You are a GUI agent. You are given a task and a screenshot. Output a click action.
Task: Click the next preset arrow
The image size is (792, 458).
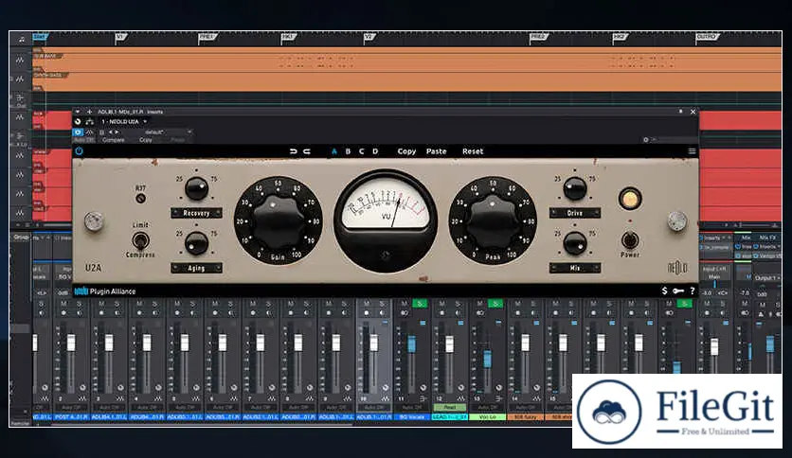point(117,132)
